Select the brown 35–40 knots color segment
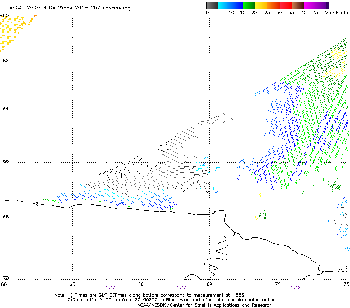 point(298,6)
